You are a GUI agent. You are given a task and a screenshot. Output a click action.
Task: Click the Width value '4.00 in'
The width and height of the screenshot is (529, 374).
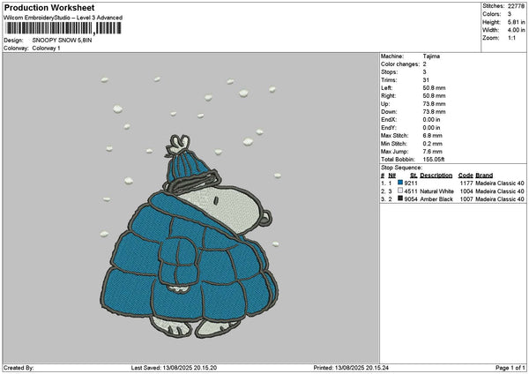coord(516,30)
